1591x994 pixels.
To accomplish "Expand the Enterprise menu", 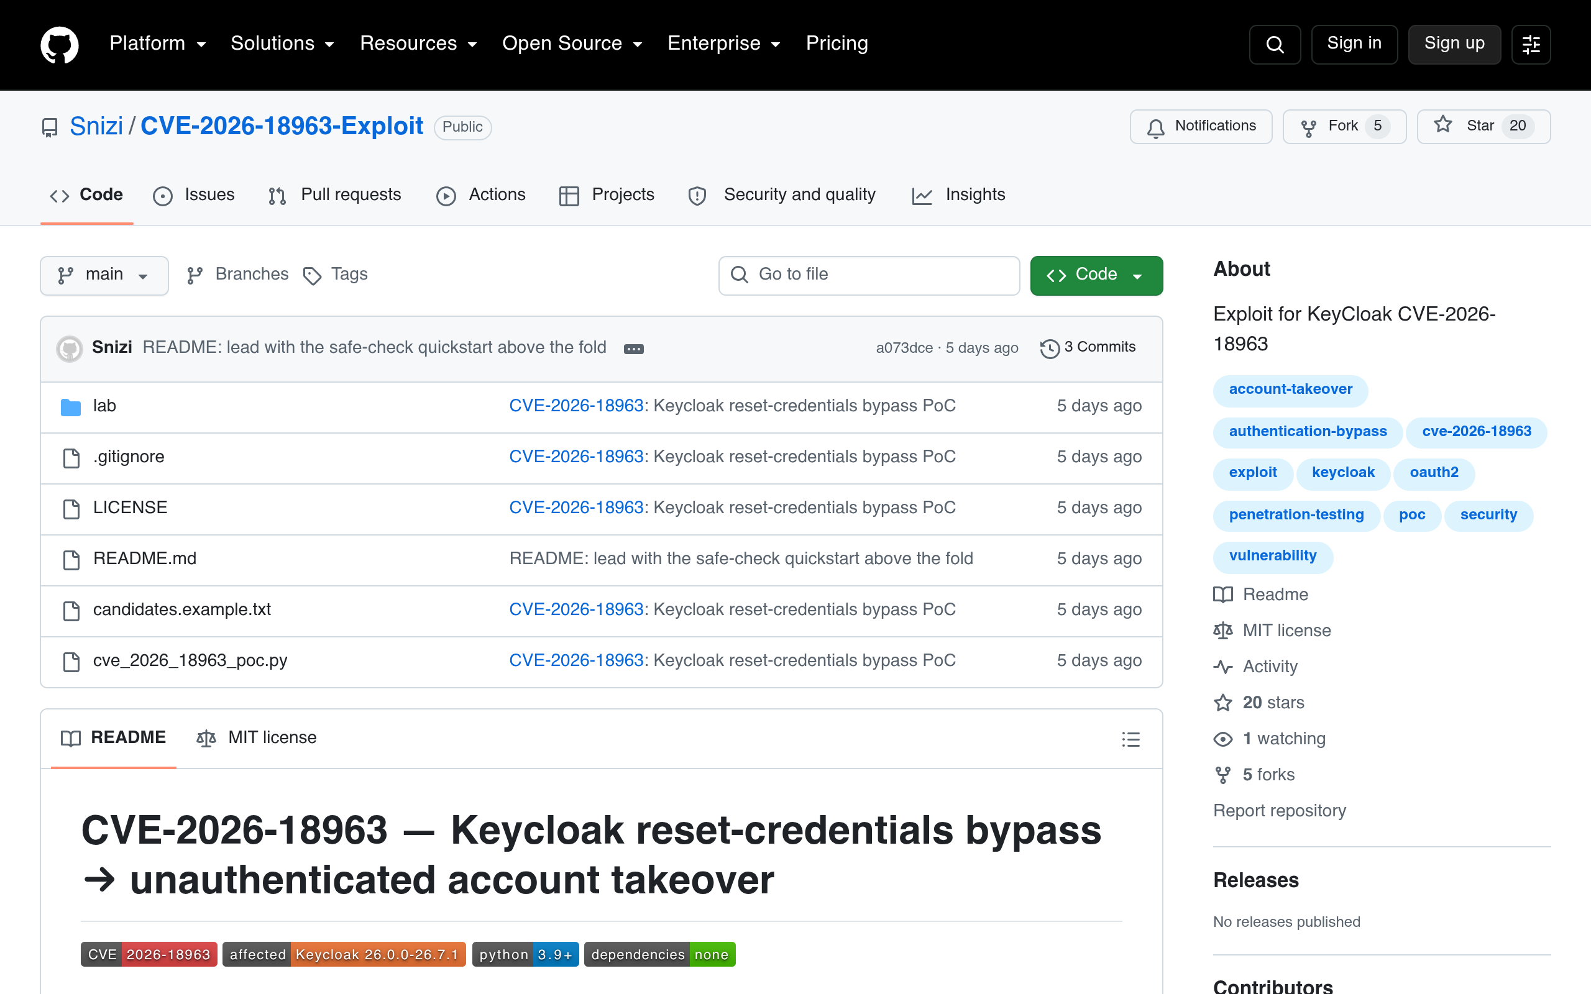I will pos(724,43).
